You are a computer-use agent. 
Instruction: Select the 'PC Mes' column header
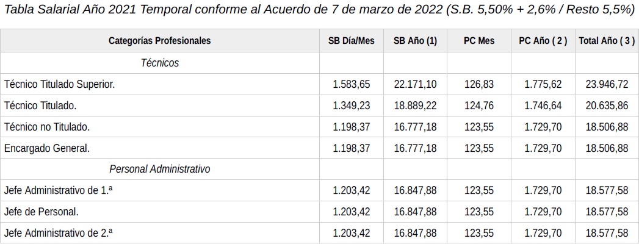coord(479,41)
